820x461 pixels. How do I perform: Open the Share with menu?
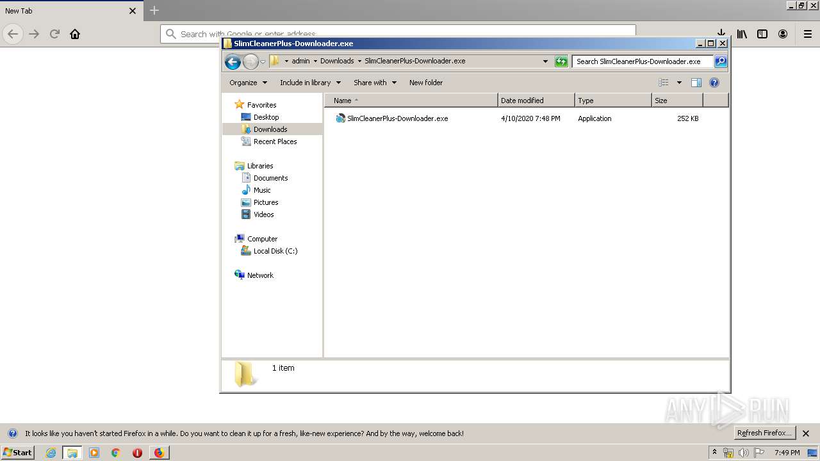click(x=375, y=83)
